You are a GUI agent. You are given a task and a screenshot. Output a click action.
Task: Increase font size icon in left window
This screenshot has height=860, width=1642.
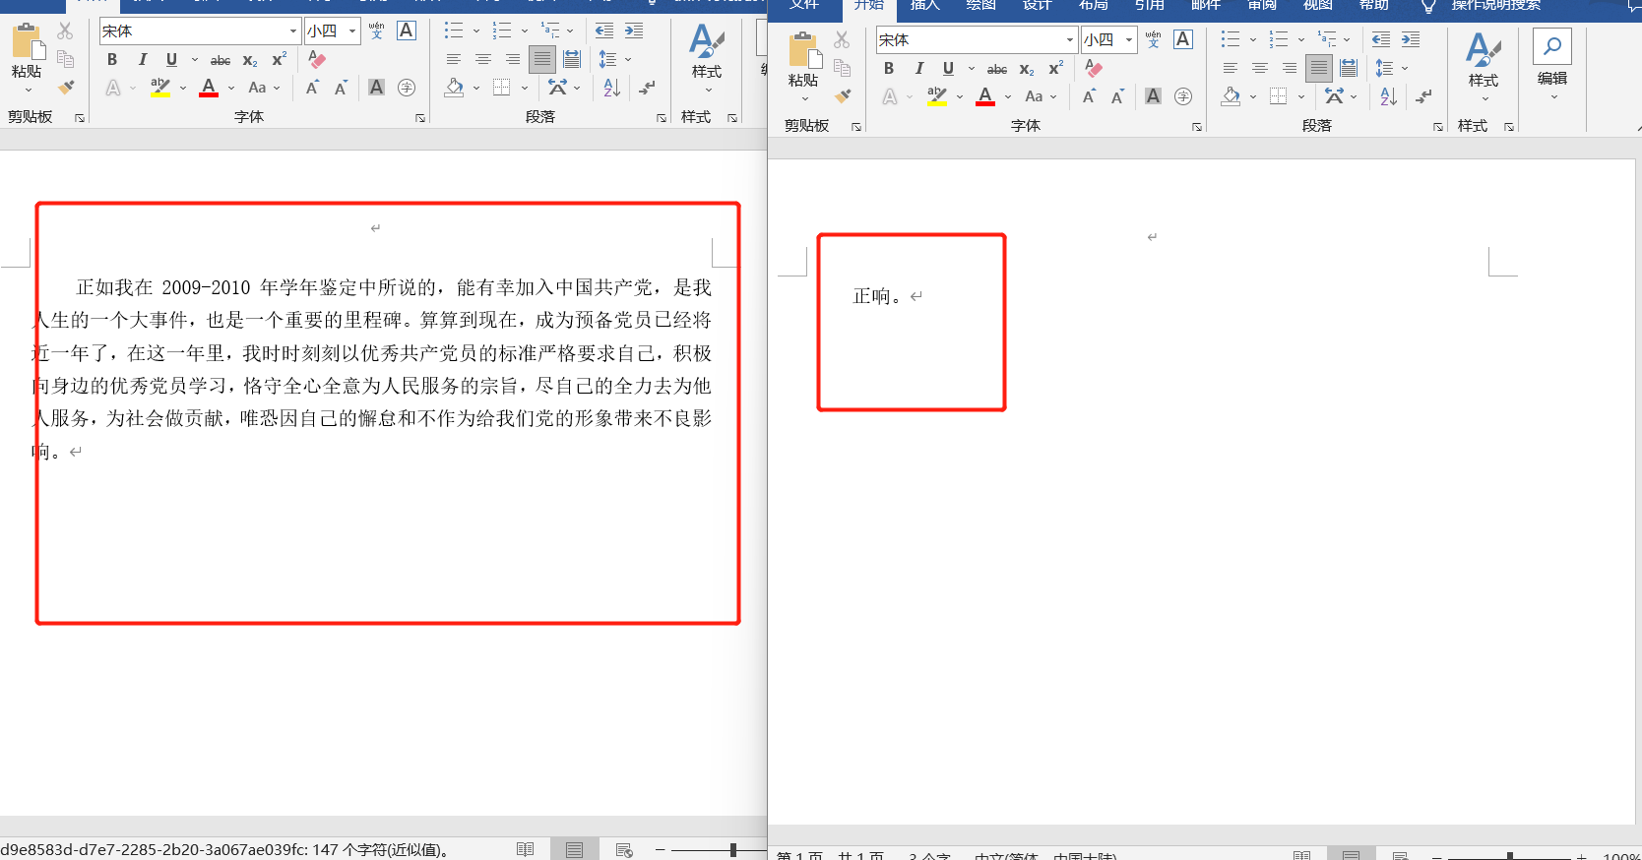pyautogui.click(x=312, y=88)
